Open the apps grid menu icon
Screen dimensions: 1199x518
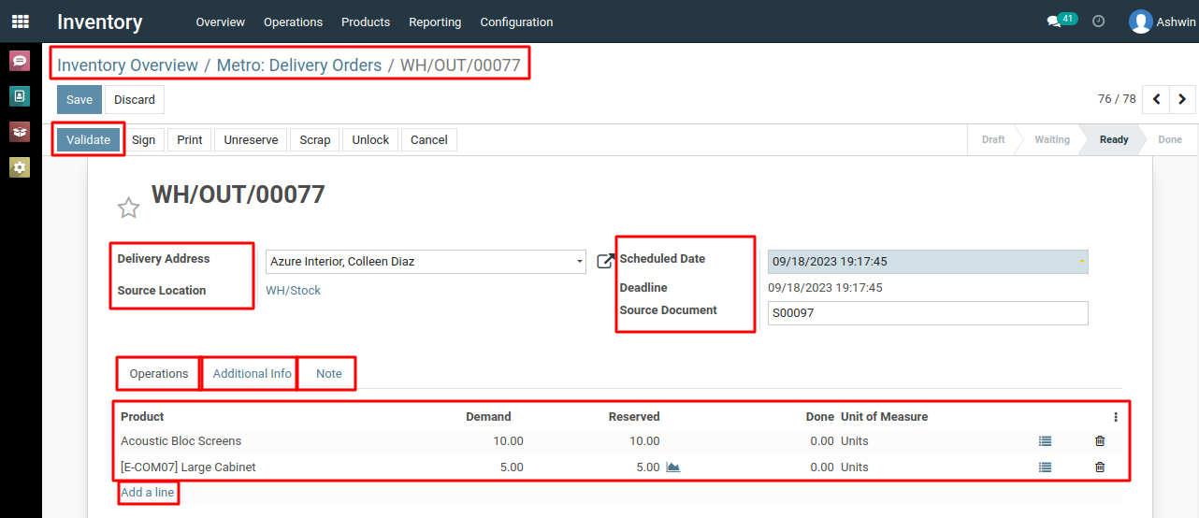coord(20,21)
